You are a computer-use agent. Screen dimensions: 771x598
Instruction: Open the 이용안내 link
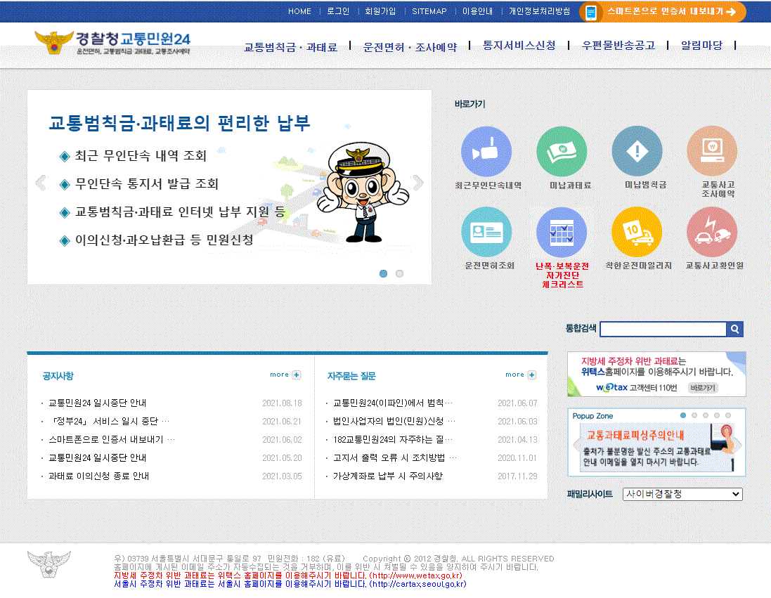tap(477, 11)
